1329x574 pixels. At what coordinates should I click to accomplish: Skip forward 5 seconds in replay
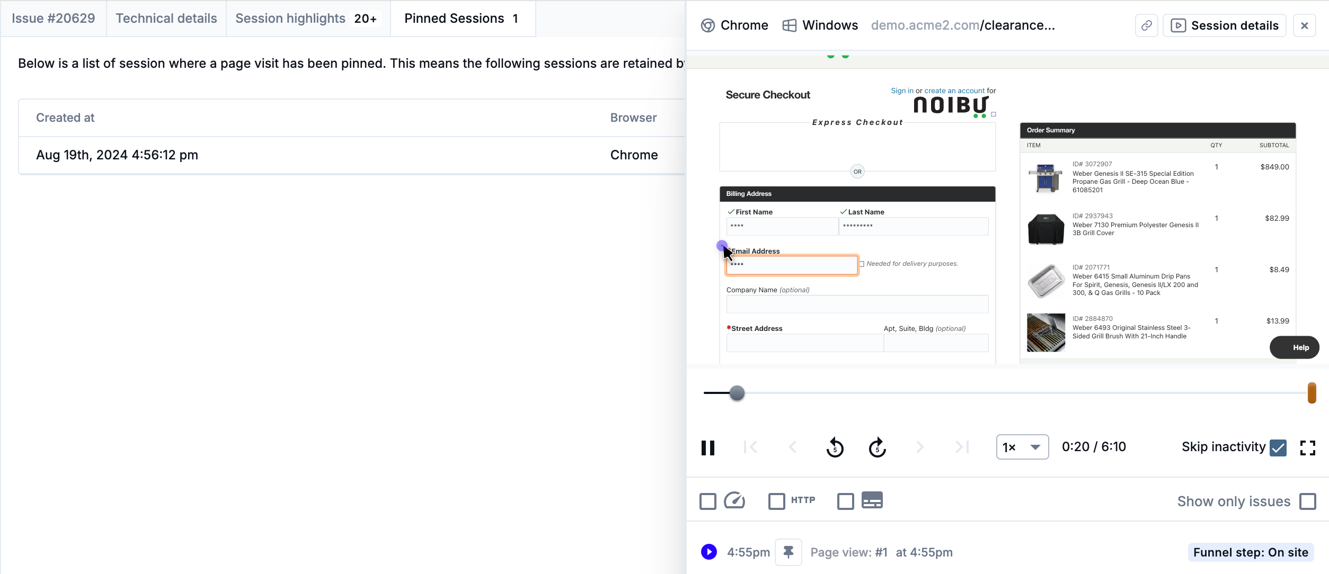(878, 447)
